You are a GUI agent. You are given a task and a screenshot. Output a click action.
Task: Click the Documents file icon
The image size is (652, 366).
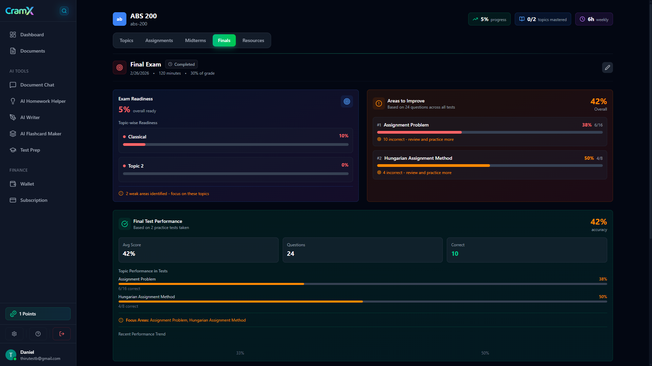[13, 51]
